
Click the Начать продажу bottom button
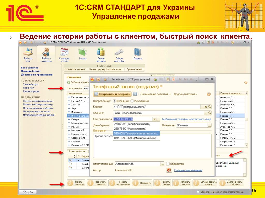(x=76, y=183)
